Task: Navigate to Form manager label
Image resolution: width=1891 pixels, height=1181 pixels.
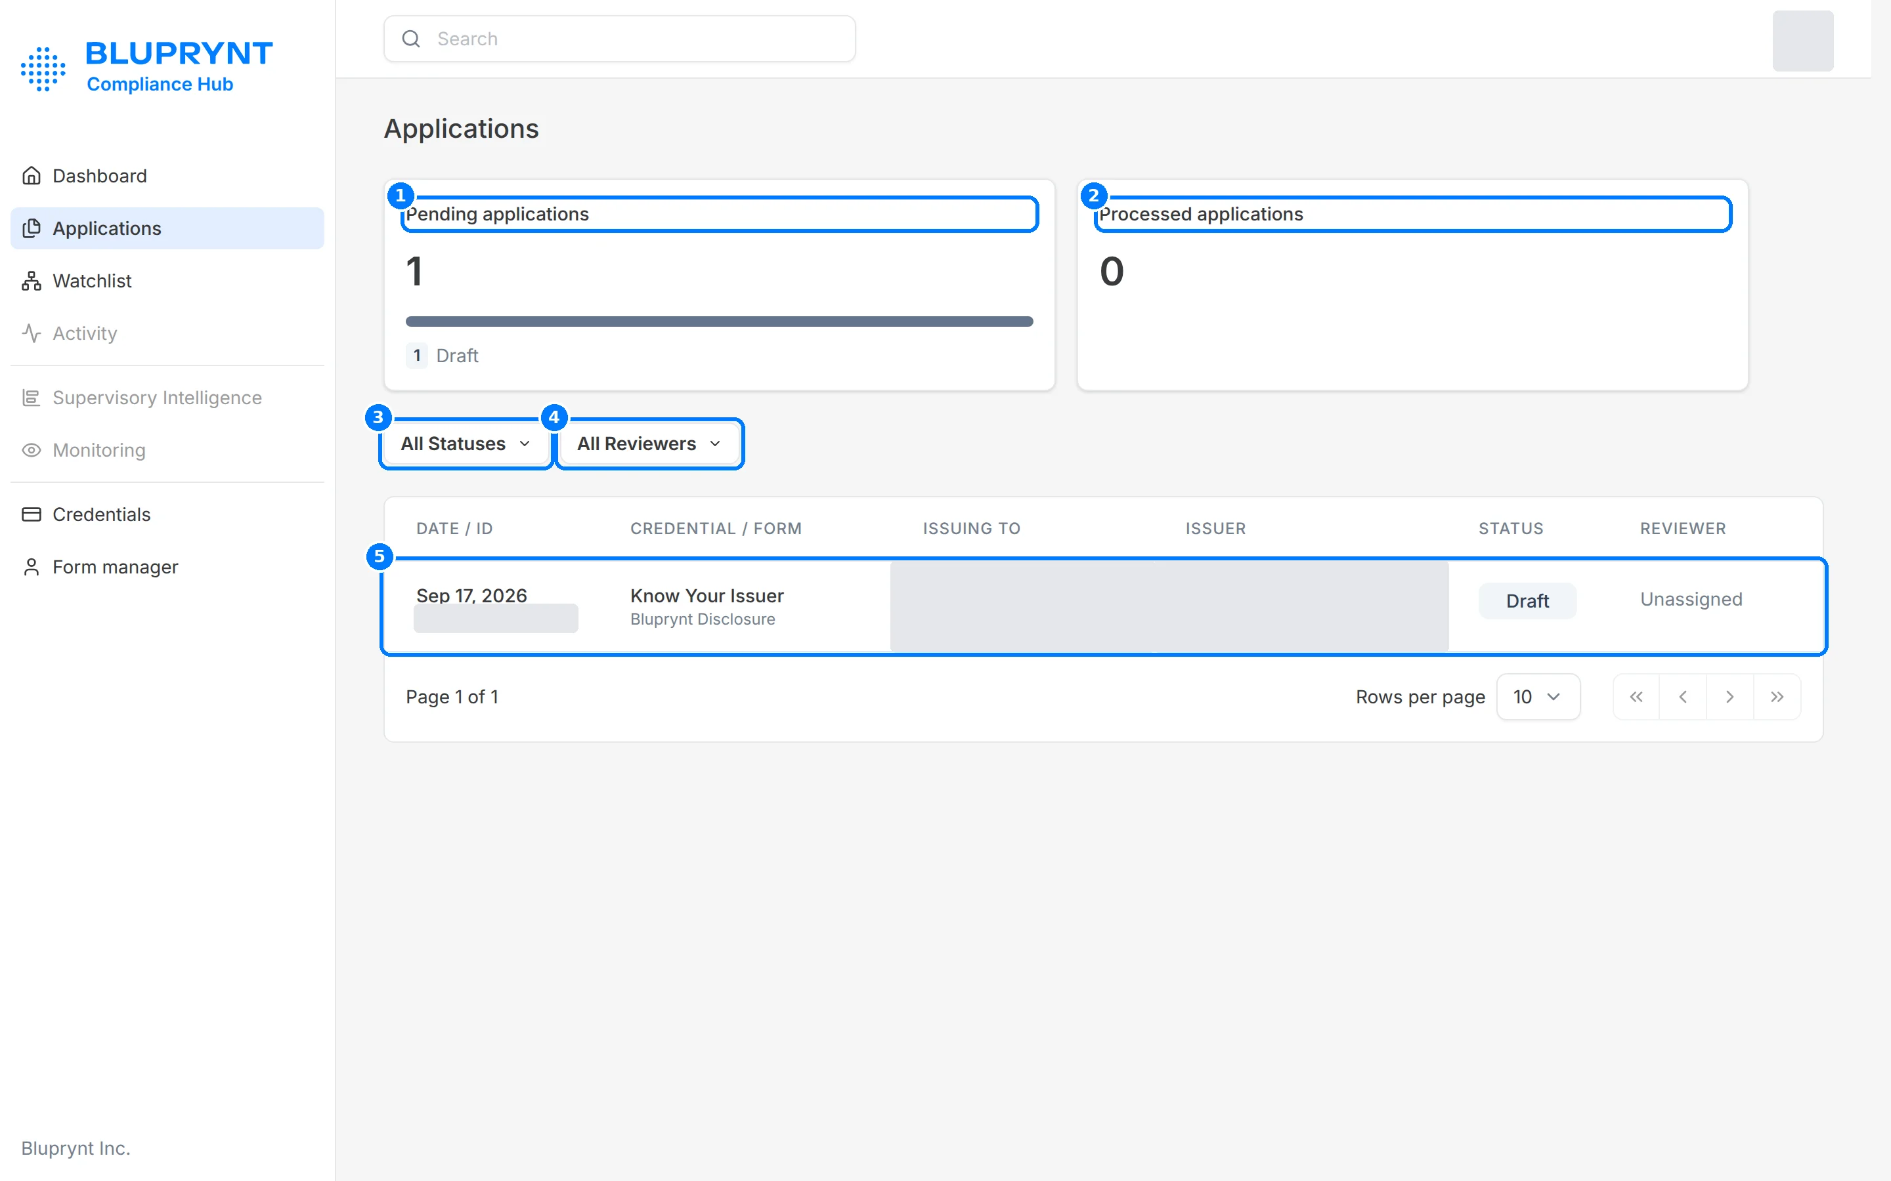Action: click(x=115, y=566)
